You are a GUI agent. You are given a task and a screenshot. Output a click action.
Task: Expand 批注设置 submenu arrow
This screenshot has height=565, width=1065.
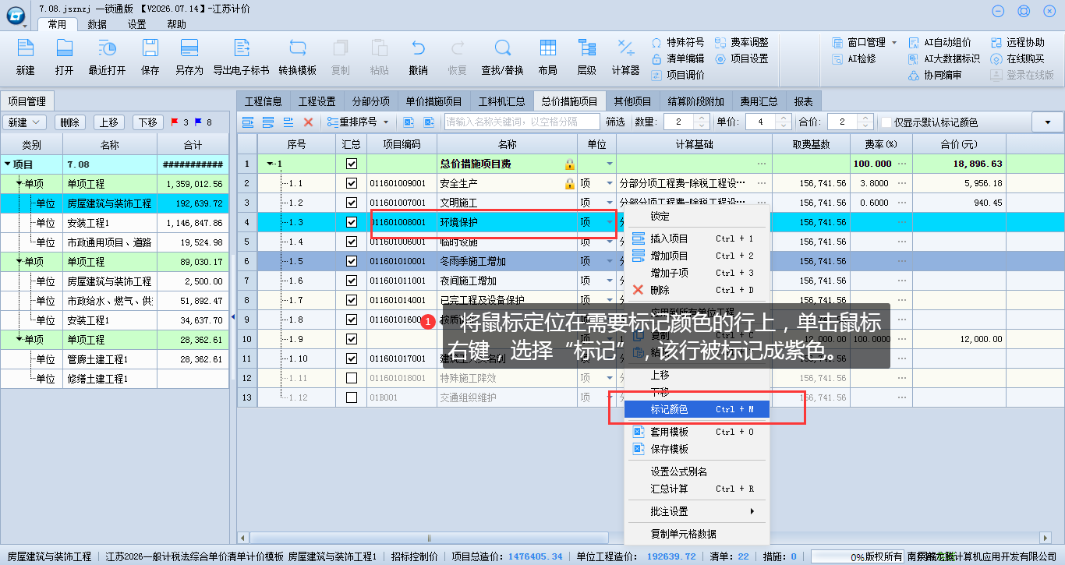click(x=752, y=511)
